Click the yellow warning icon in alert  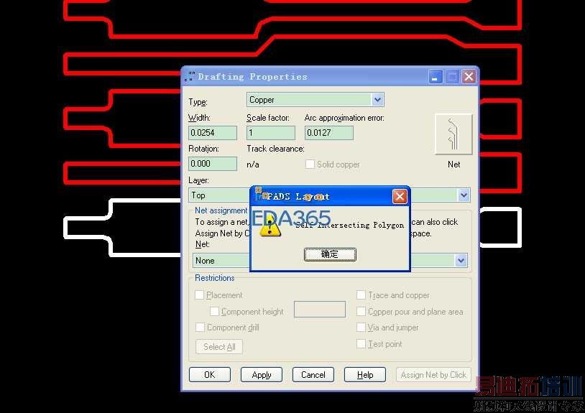pyautogui.click(x=270, y=227)
